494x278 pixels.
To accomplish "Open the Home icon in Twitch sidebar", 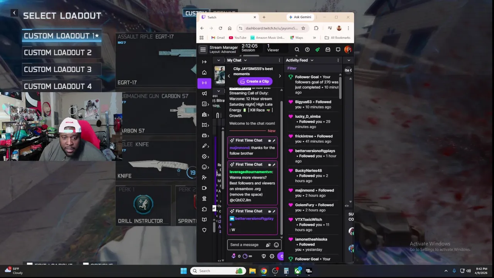I will point(204,72).
